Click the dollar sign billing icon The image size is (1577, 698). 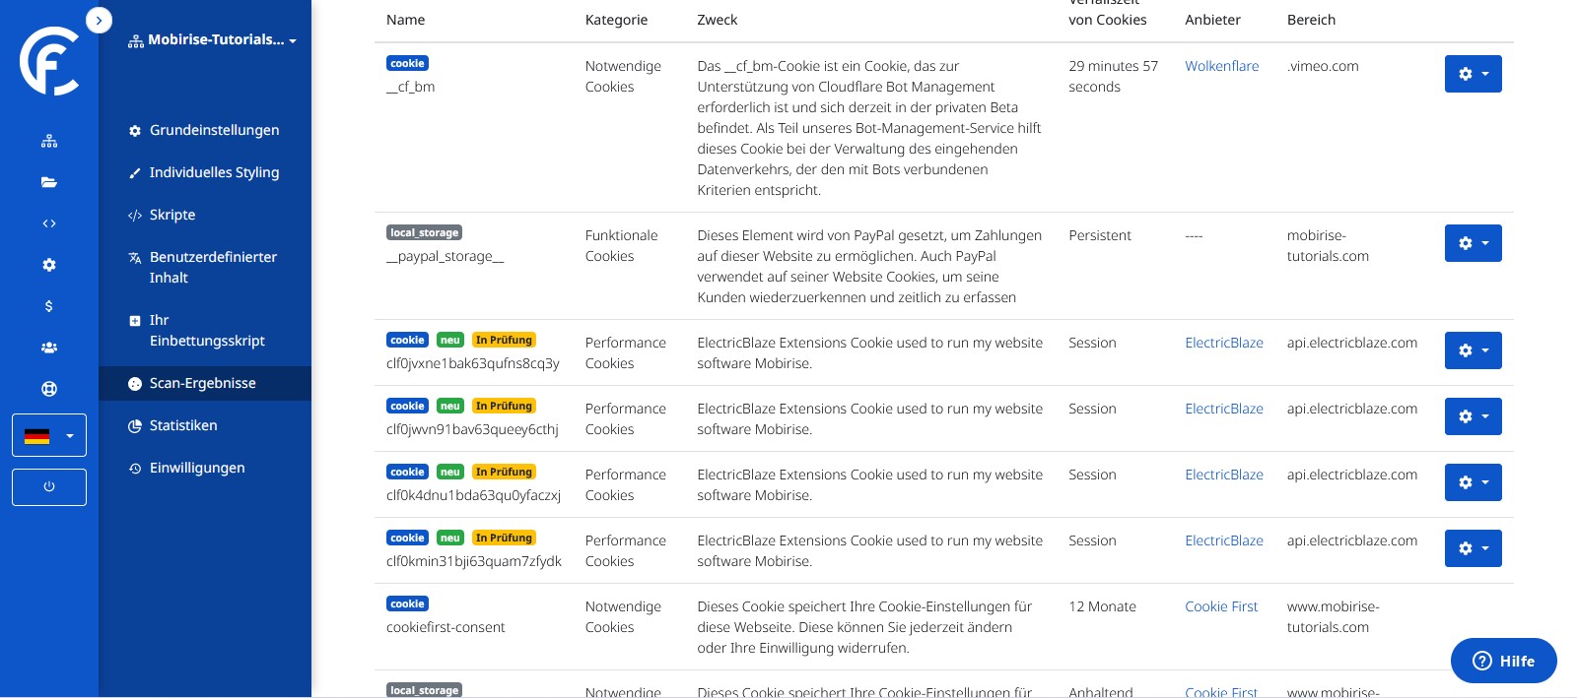coord(49,306)
